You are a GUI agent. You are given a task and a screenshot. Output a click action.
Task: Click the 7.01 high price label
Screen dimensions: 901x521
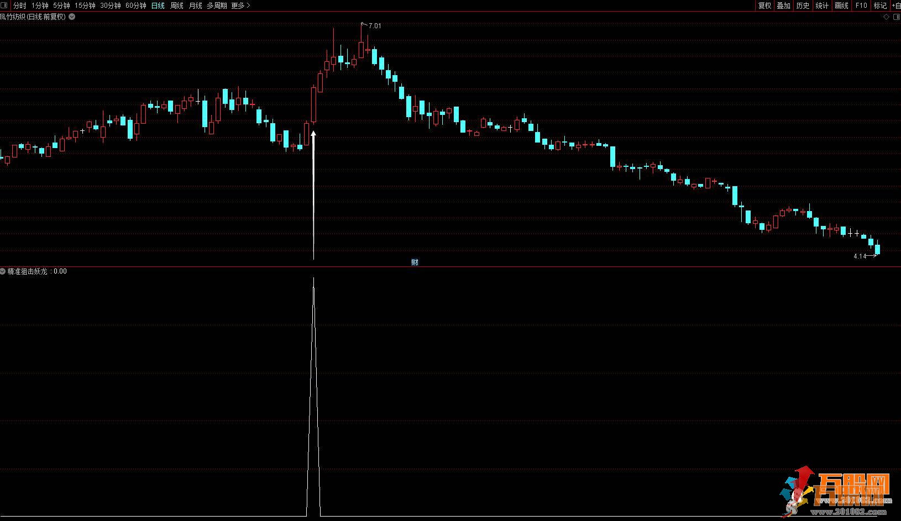point(375,26)
